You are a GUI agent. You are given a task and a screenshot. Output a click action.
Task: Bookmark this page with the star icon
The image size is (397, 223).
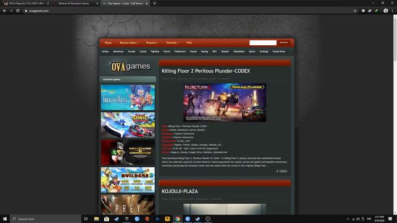pos(355,11)
